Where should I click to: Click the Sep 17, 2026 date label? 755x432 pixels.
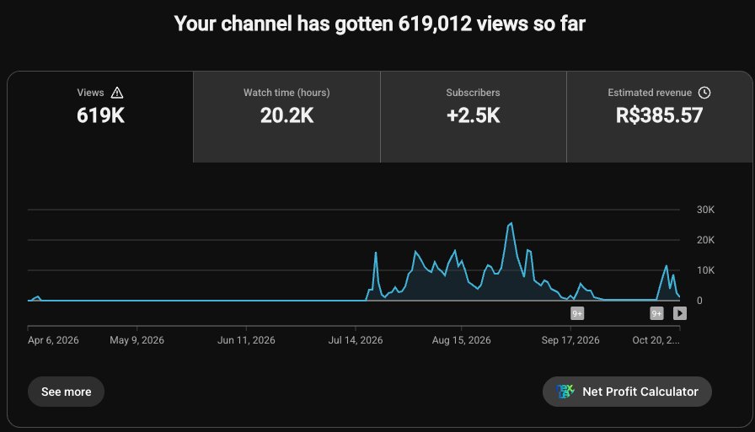(570, 340)
